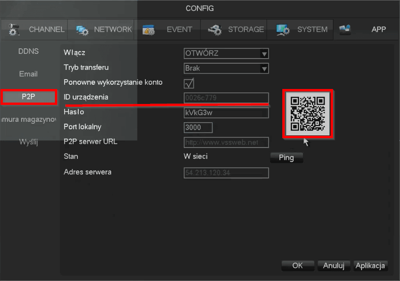Click the Anuluj cancel button
The width and height of the screenshot is (400, 281).
click(334, 266)
